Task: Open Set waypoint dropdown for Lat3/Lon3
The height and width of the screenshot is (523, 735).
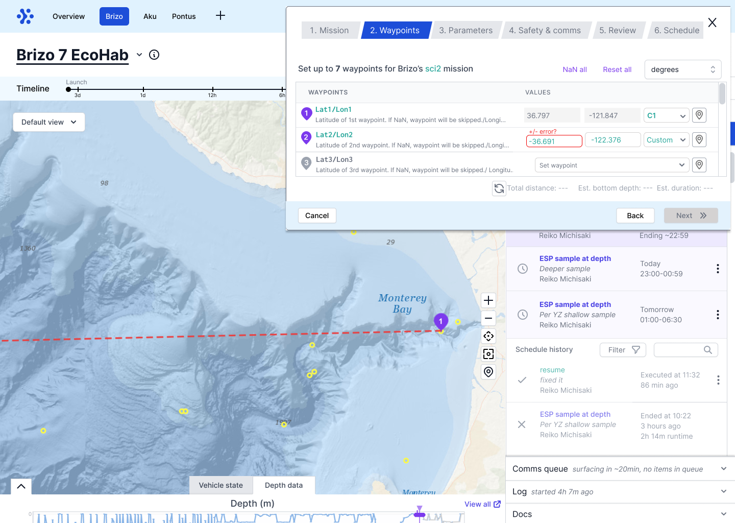Action: click(x=612, y=165)
